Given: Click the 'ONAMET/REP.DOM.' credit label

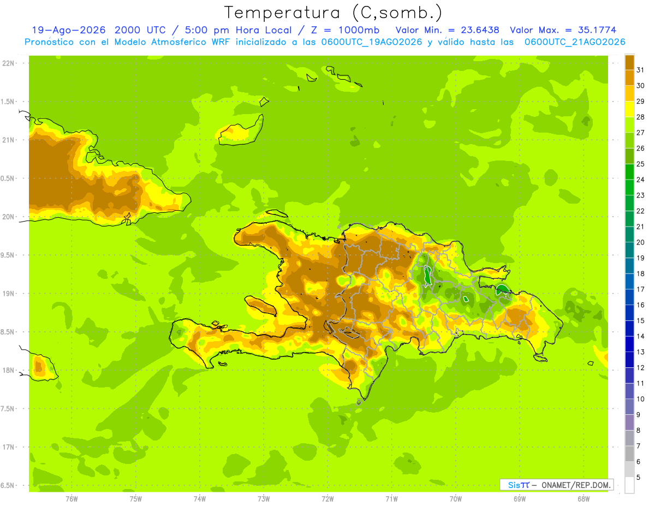Looking at the screenshot, I should [577, 485].
